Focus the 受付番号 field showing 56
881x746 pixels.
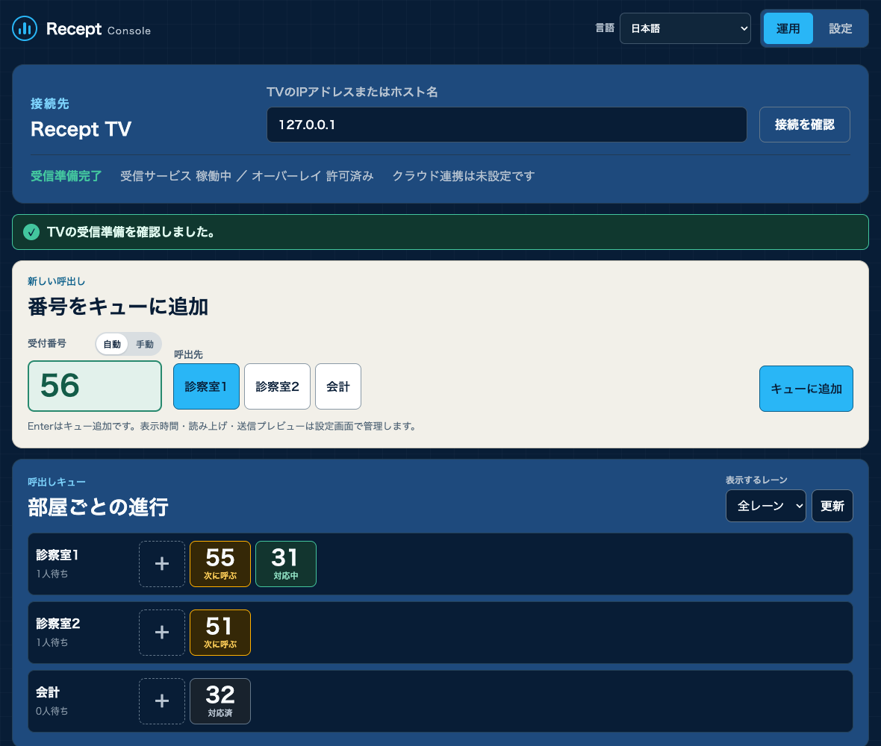[x=94, y=386]
